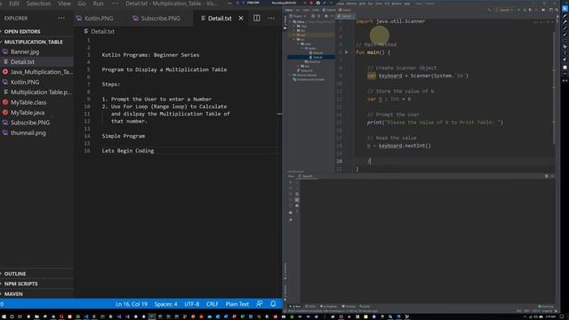
Task: Open the Project view dropdown in IntelliJ
Action: pos(297,16)
